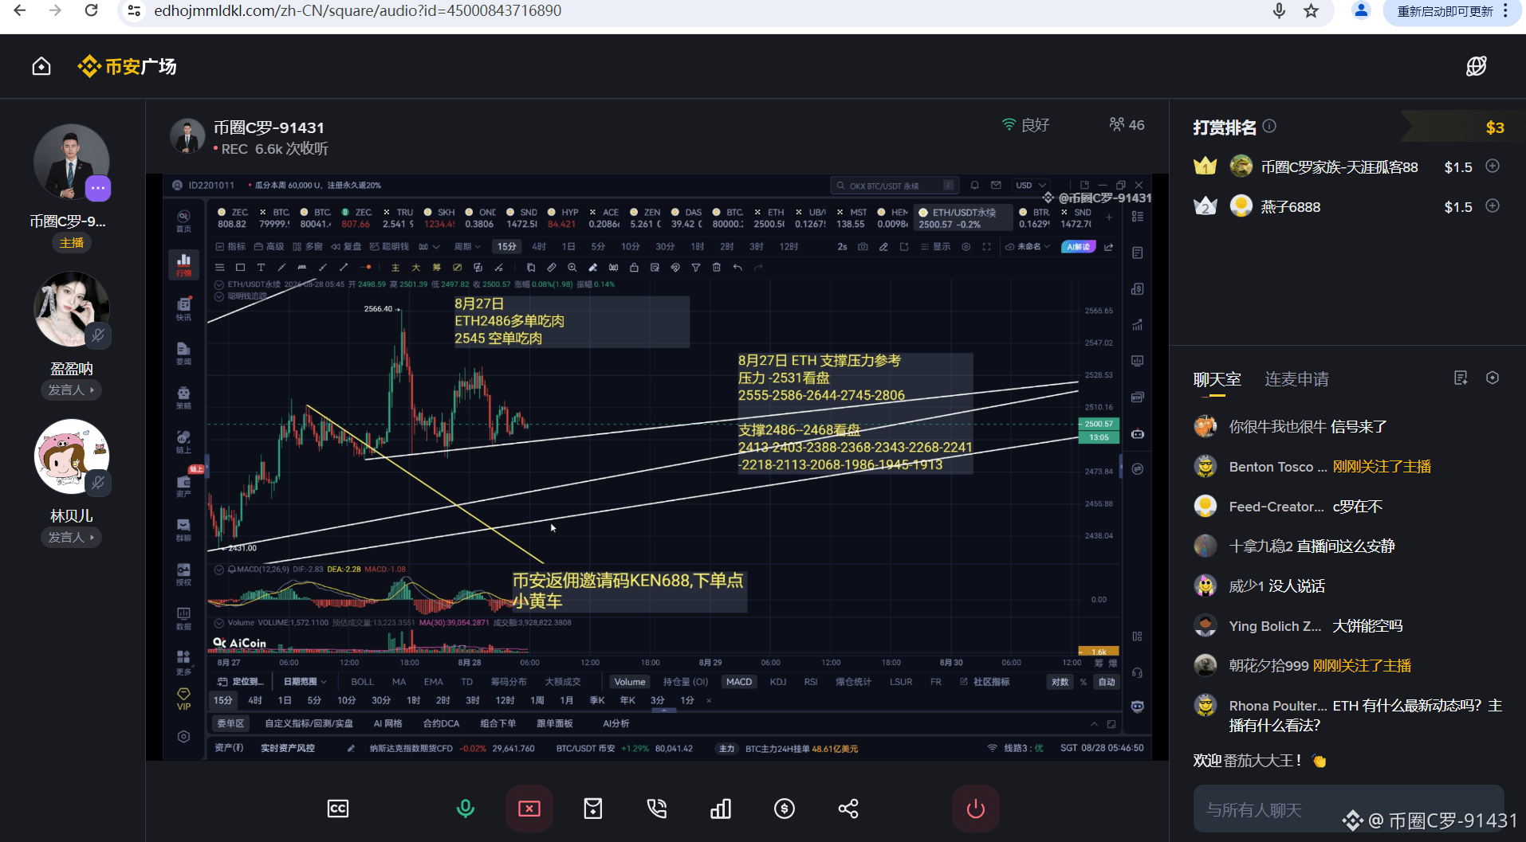Click 朝花夕拾999 avatar in chat
Image resolution: width=1526 pixels, height=842 pixels.
click(1205, 665)
